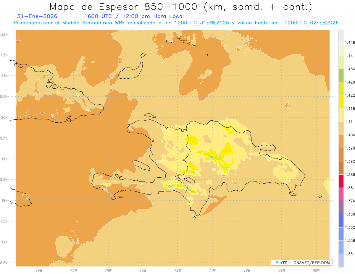Screen dimensions: 355x274
Task: Click the '75W' longitude label
Action: (x=74, y=270)
